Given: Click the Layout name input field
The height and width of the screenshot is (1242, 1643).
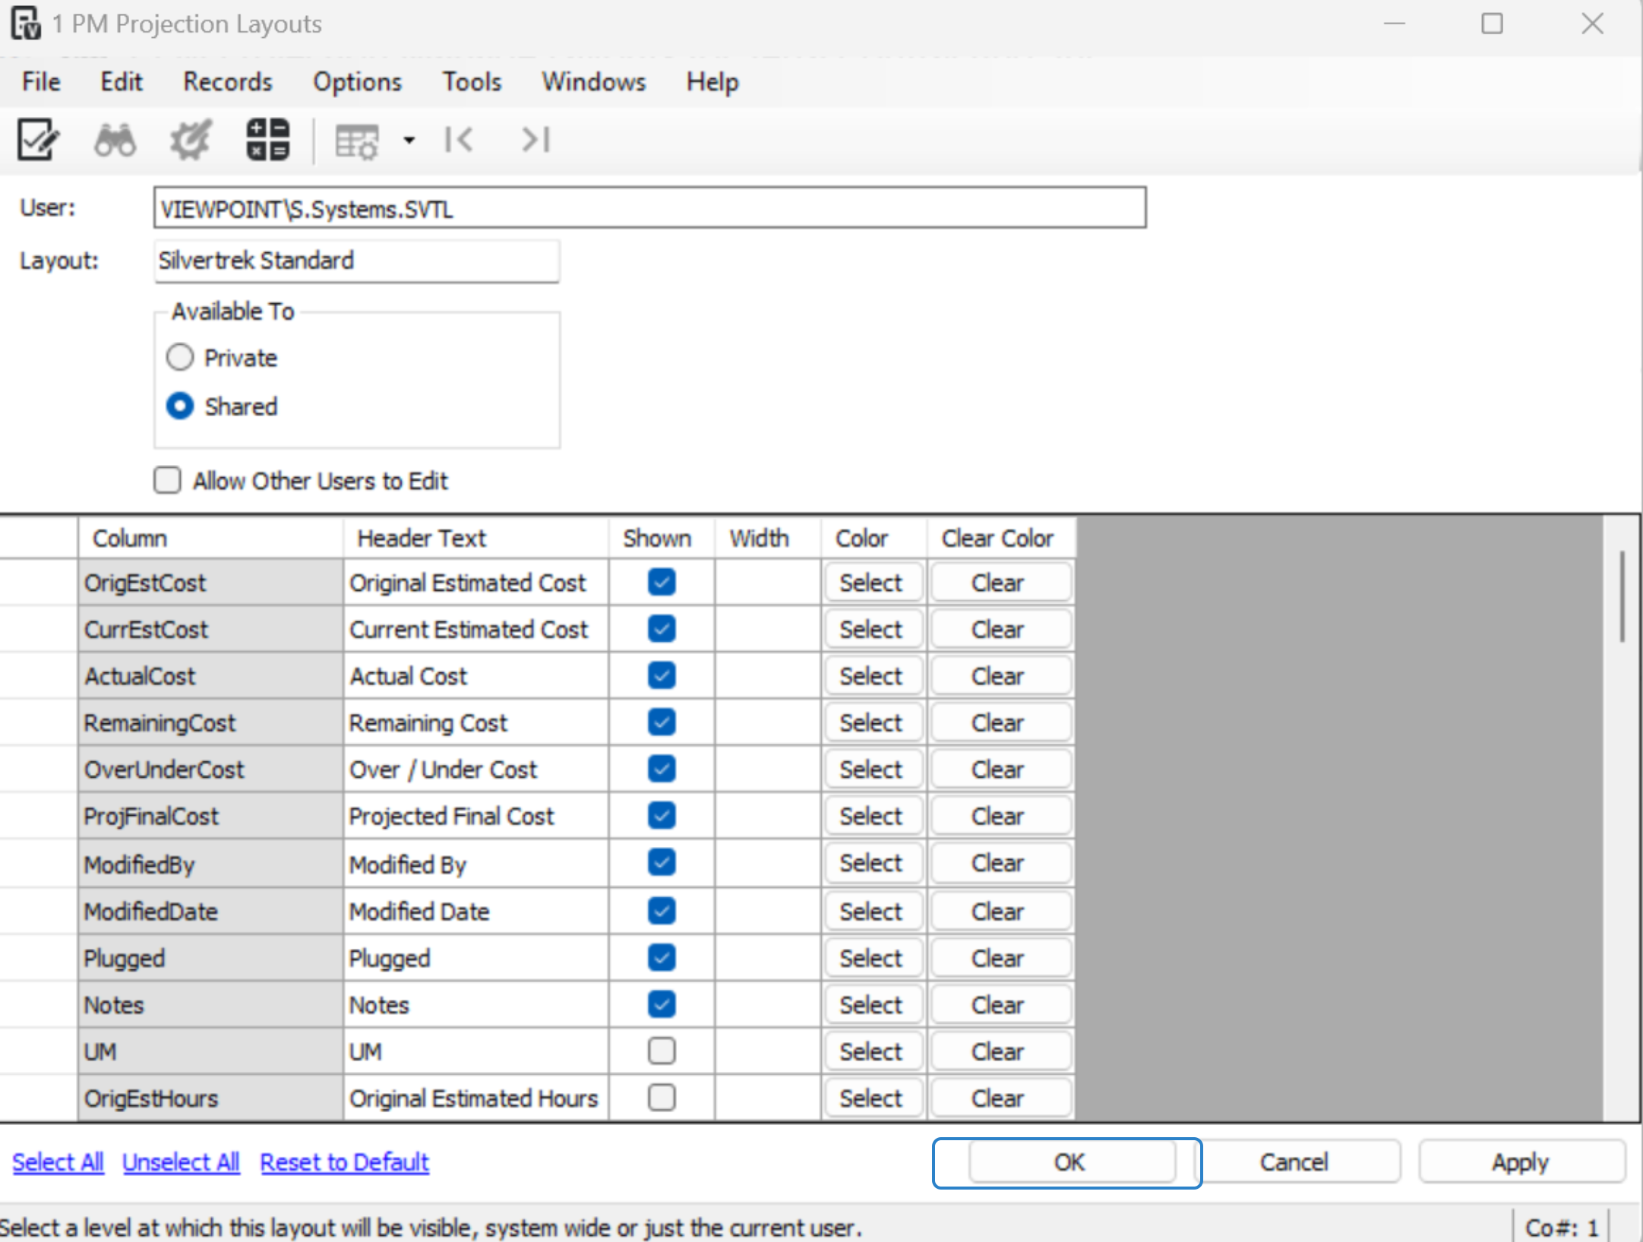Looking at the screenshot, I should [x=356, y=261].
